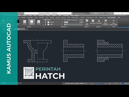Add a new drawing tab with plus
The image size is (129, 97).
tap(27, 29)
